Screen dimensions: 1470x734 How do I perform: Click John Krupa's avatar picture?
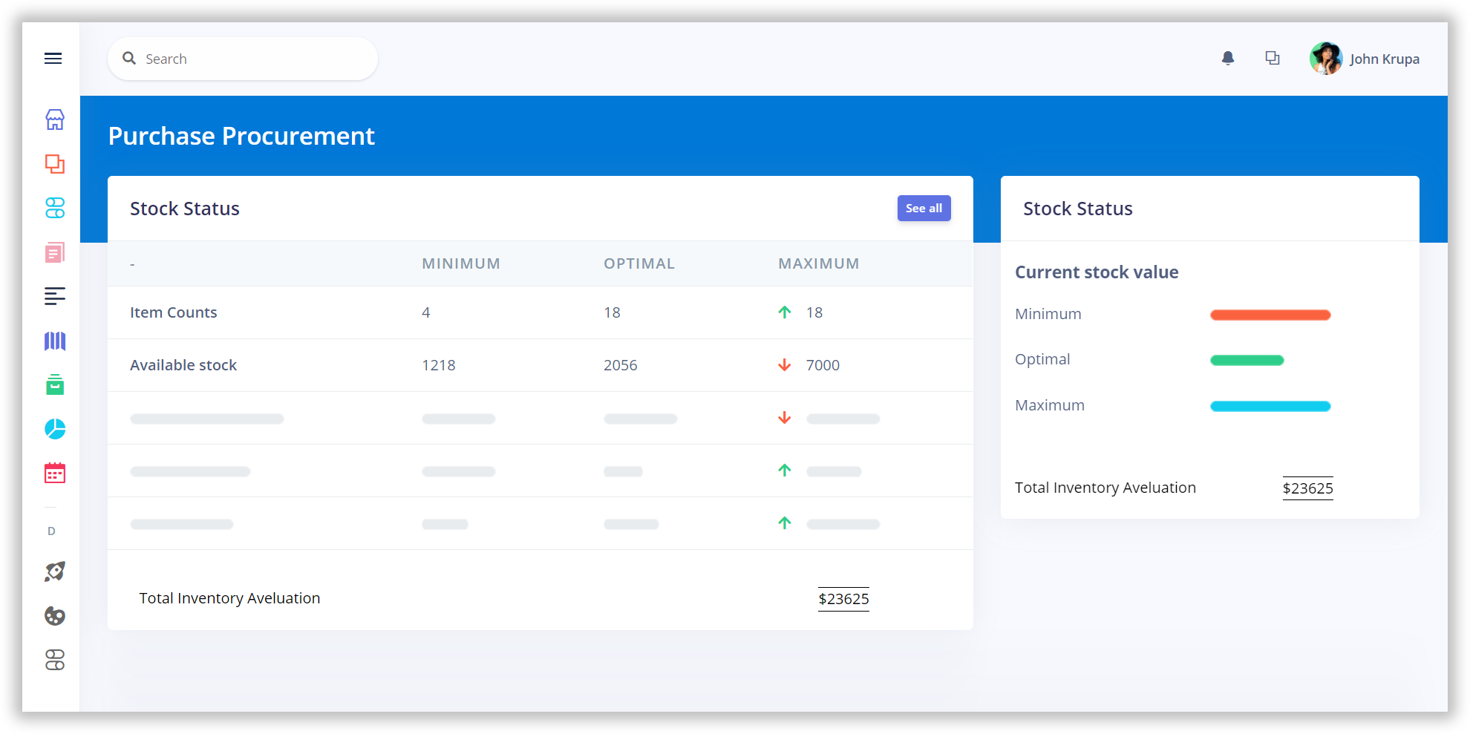[1326, 59]
